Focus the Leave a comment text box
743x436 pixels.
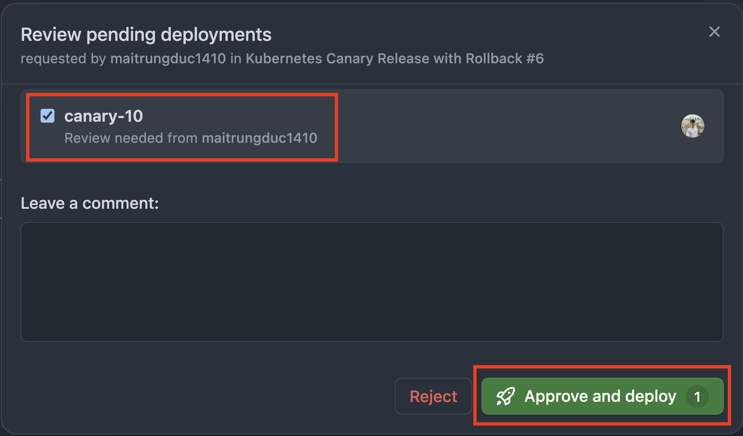point(371,281)
